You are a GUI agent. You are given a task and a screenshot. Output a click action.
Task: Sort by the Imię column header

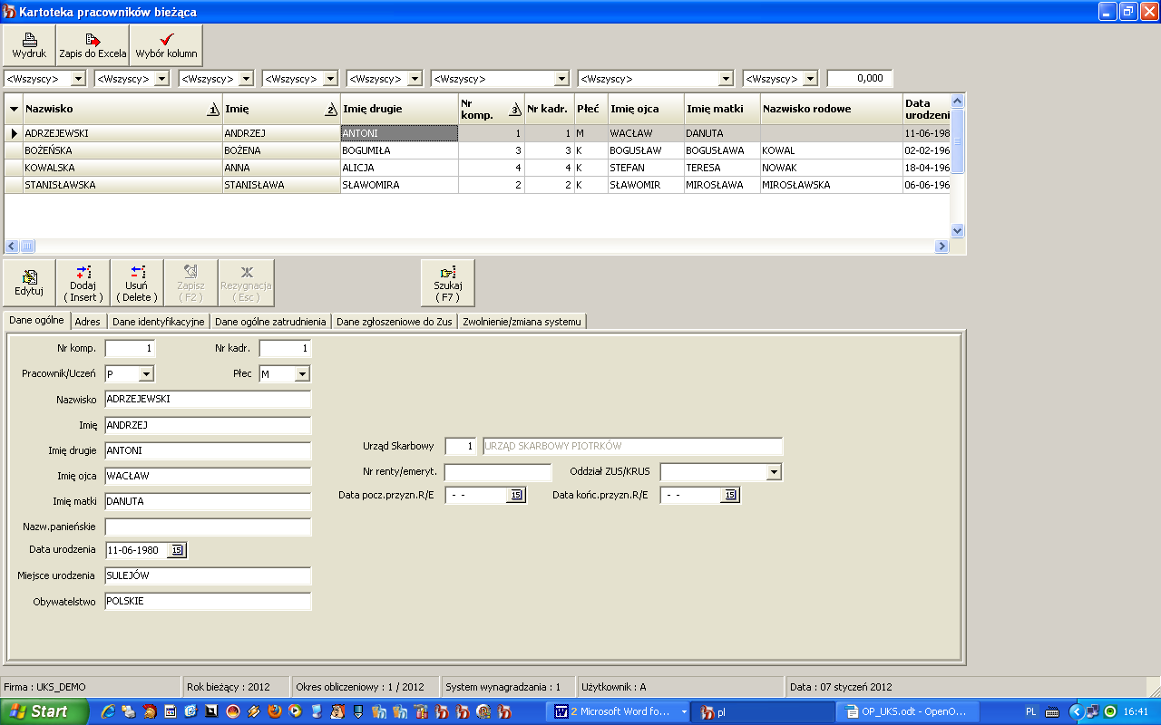pyautogui.click(x=281, y=109)
